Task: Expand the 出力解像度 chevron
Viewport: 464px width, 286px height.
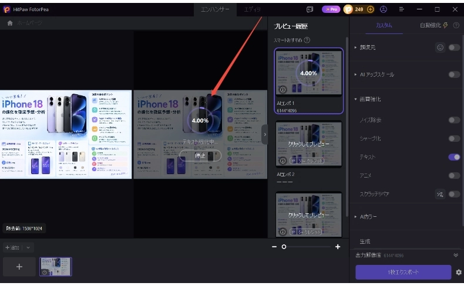Action: (x=456, y=256)
